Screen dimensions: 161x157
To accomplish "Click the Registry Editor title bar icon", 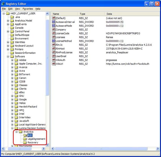I will [3, 4].
